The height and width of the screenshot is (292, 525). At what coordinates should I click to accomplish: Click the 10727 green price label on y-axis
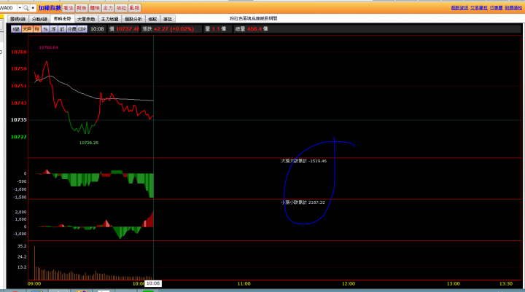coord(19,137)
